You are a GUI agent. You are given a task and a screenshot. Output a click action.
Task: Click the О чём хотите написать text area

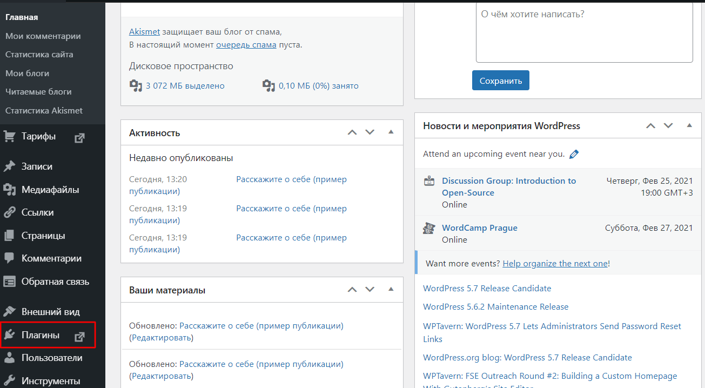584,32
